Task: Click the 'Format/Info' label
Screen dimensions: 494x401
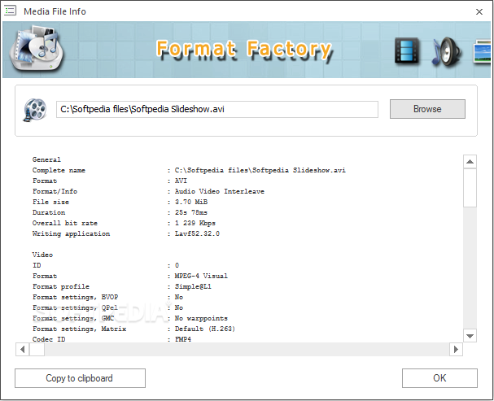Action: coord(55,191)
